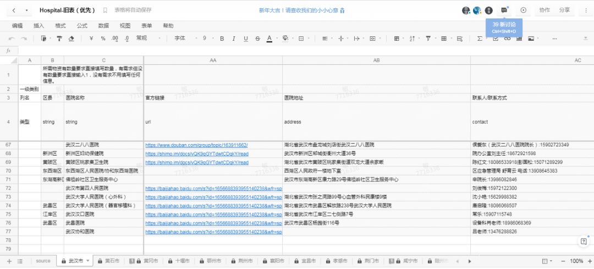The width and height of the screenshot is (594, 269).
Task: Clear formatting with the eraser icon
Action: tap(71, 39)
